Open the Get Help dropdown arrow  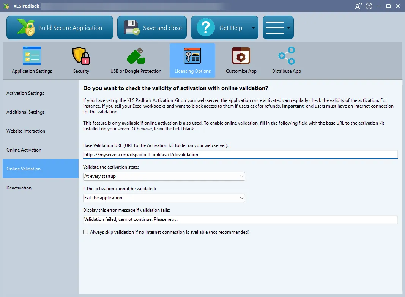pos(253,28)
